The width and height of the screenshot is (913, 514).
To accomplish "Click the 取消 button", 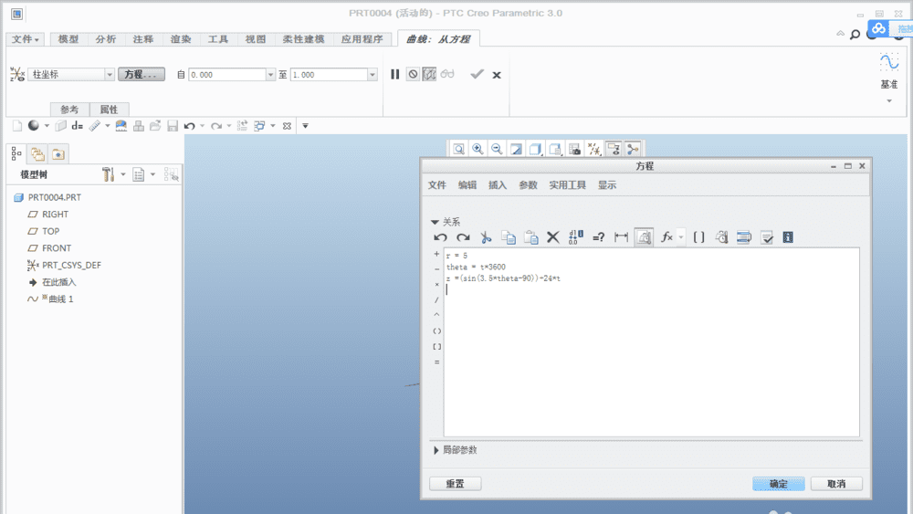I will click(x=836, y=484).
